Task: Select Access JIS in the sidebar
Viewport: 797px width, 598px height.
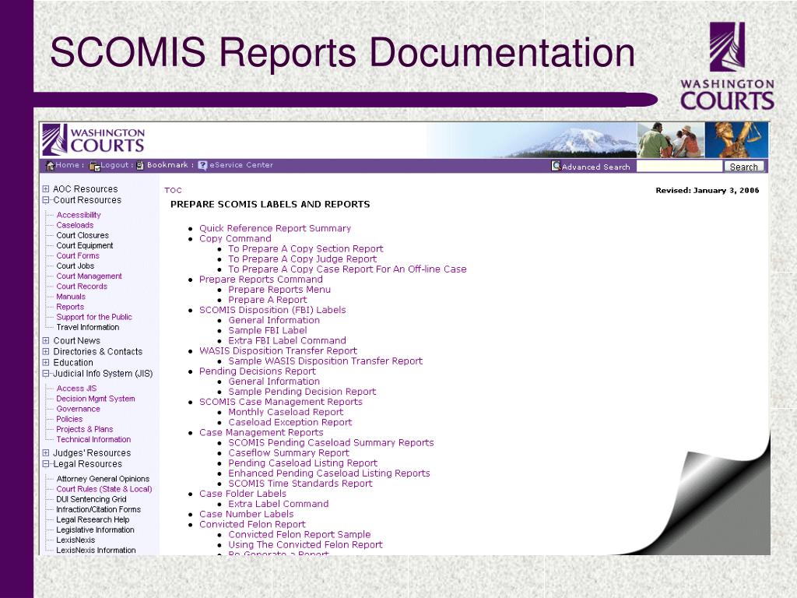Action: pyautogui.click(x=76, y=389)
